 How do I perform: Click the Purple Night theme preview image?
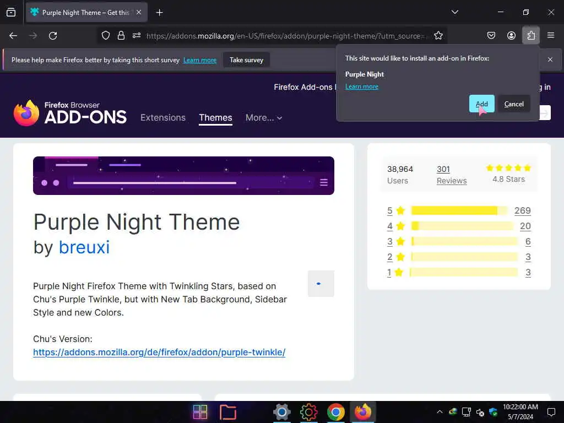click(x=183, y=176)
